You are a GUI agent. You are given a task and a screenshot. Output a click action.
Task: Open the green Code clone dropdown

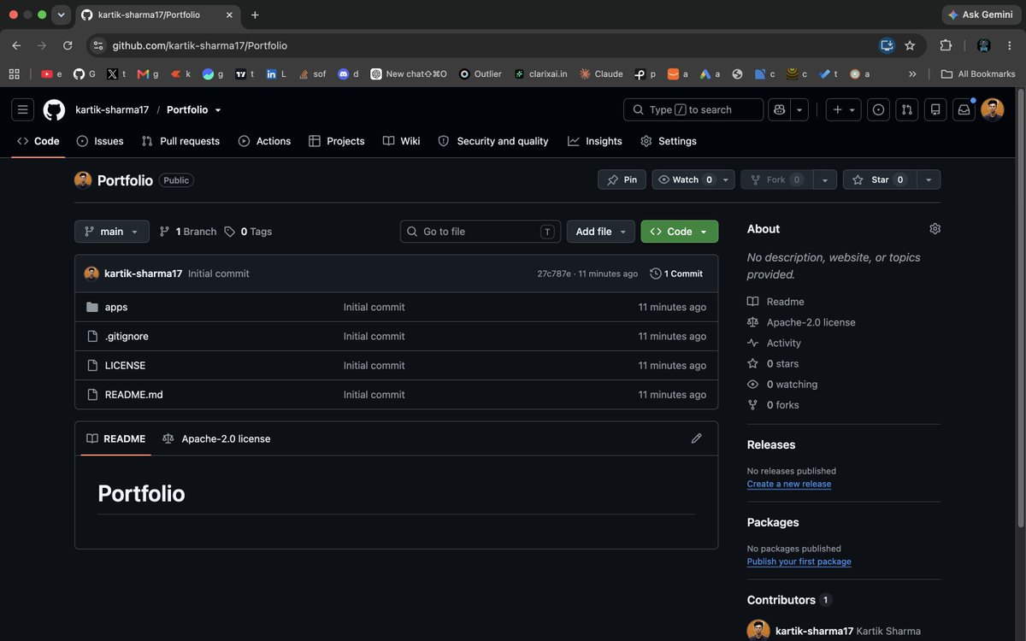pyautogui.click(x=680, y=232)
